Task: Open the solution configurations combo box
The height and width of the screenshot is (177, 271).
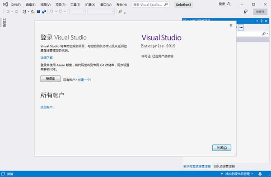Action: [x=77, y=12]
